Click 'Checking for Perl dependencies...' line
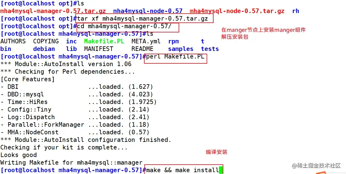This screenshot has width=346, height=174. click(x=67, y=72)
